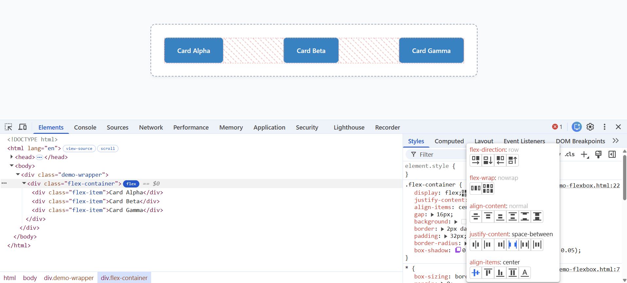Add a new style rule
This screenshot has height=283, width=627.
pos(585,154)
